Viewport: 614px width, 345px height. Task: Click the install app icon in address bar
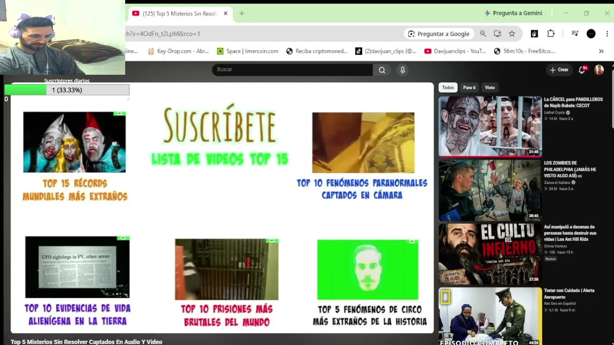tap(497, 34)
